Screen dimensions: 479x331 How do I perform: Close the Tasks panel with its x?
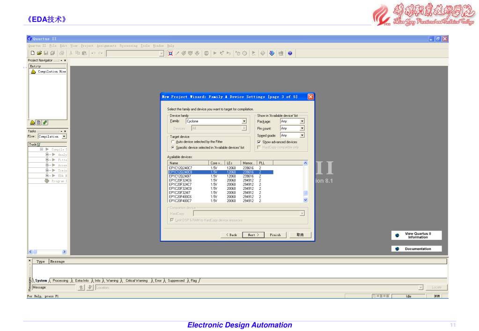click(x=65, y=131)
